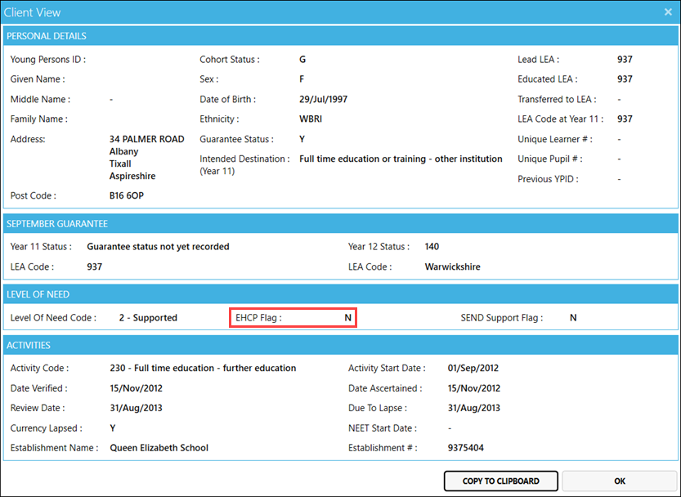The width and height of the screenshot is (681, 497).
Task: Click the Activity Code 230 value
Action: (203, 369)
